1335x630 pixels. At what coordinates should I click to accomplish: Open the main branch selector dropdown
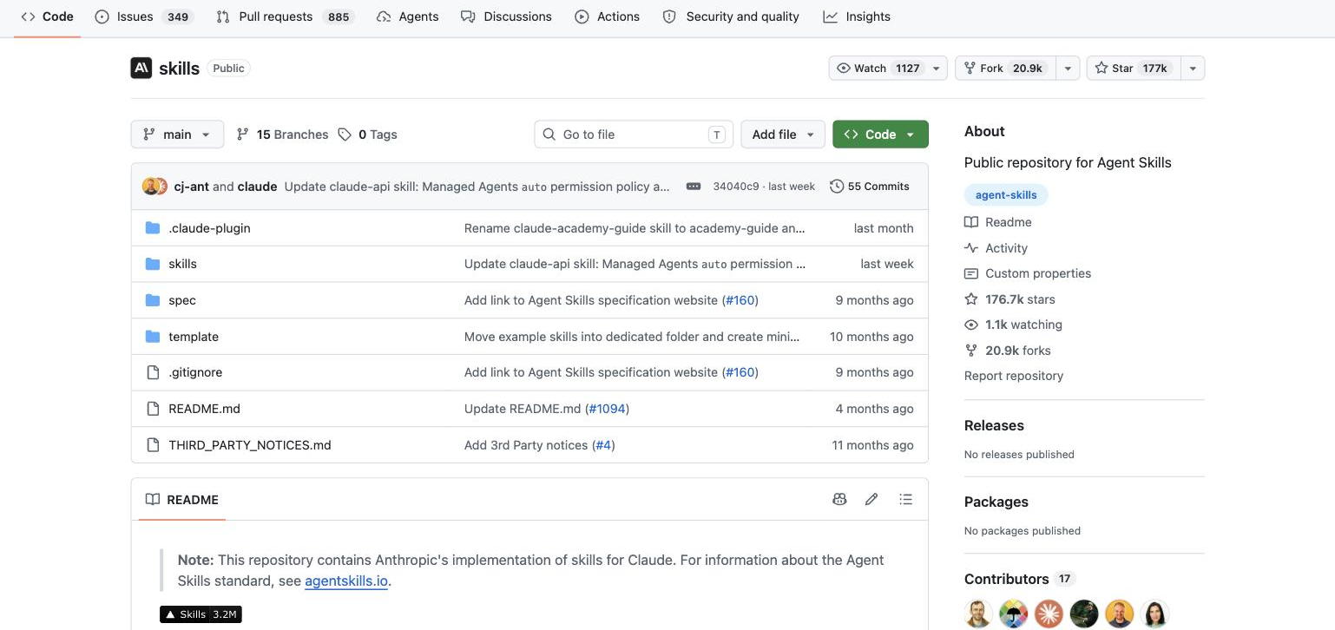pyautogui.click(x=177, y=135)
